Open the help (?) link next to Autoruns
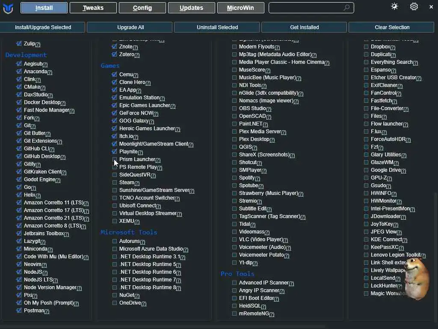Image resolution: width=438 pixels, height=329 pixels. pyautogui.click(x=142, y=242)
